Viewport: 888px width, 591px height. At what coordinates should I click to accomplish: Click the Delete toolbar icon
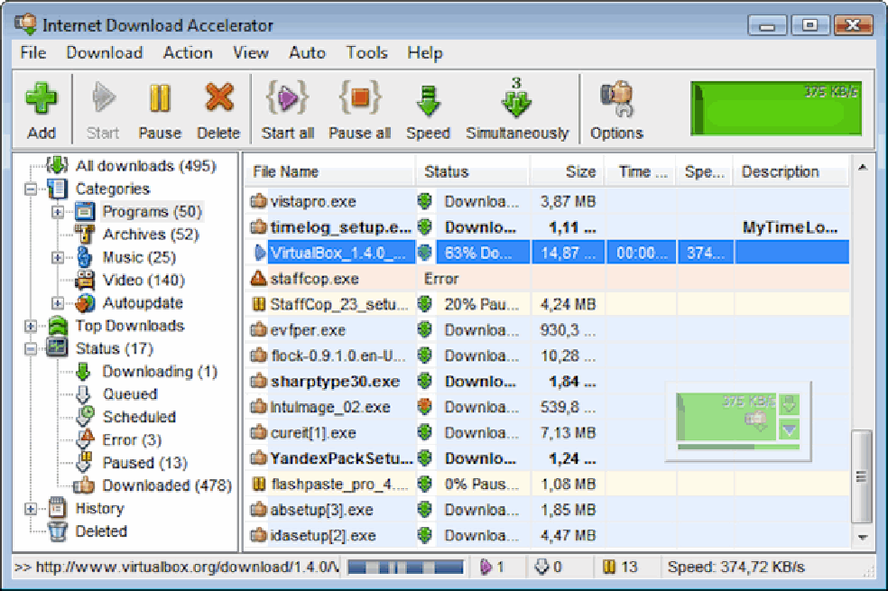pyautogui.click(x=218, y=109)
